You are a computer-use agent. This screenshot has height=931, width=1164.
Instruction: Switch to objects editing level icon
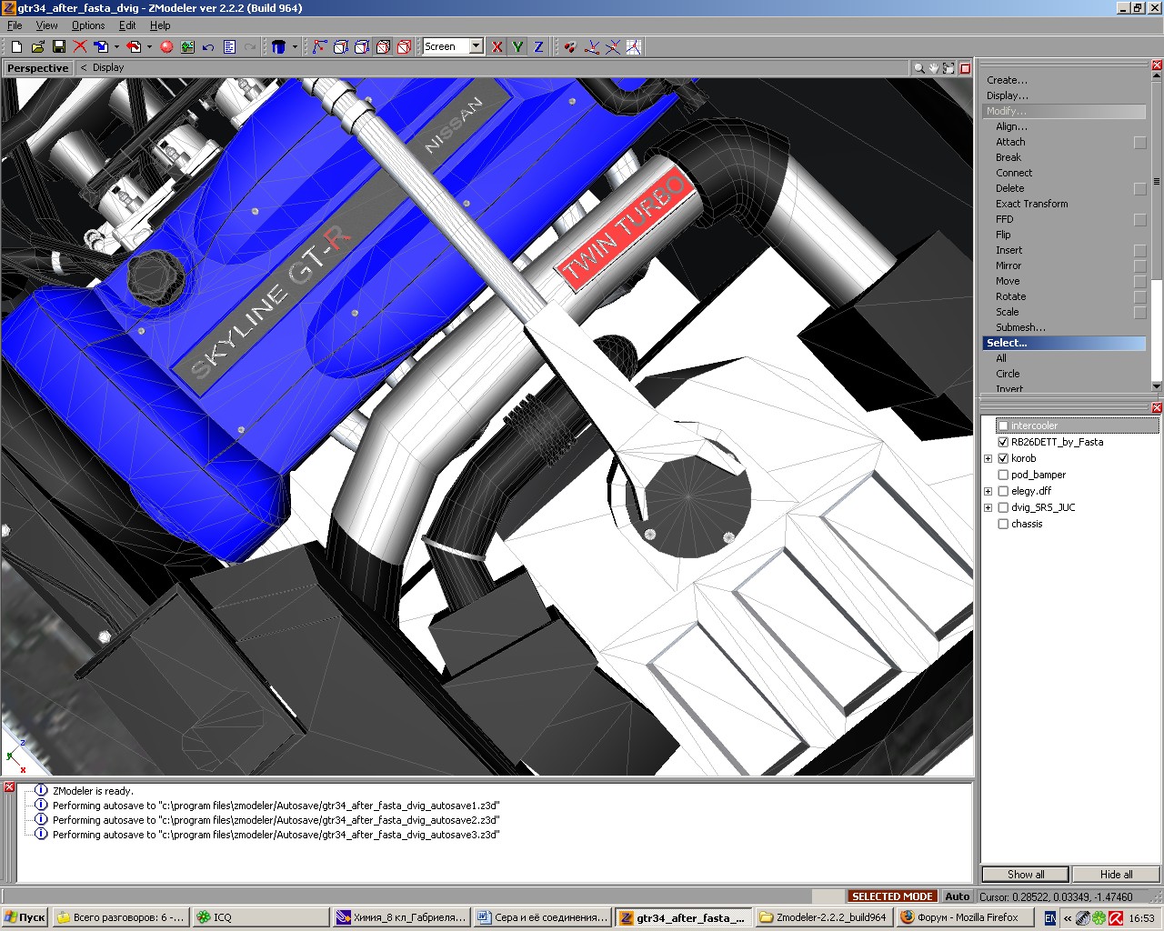pyautogui.click(x=383, y=46)
